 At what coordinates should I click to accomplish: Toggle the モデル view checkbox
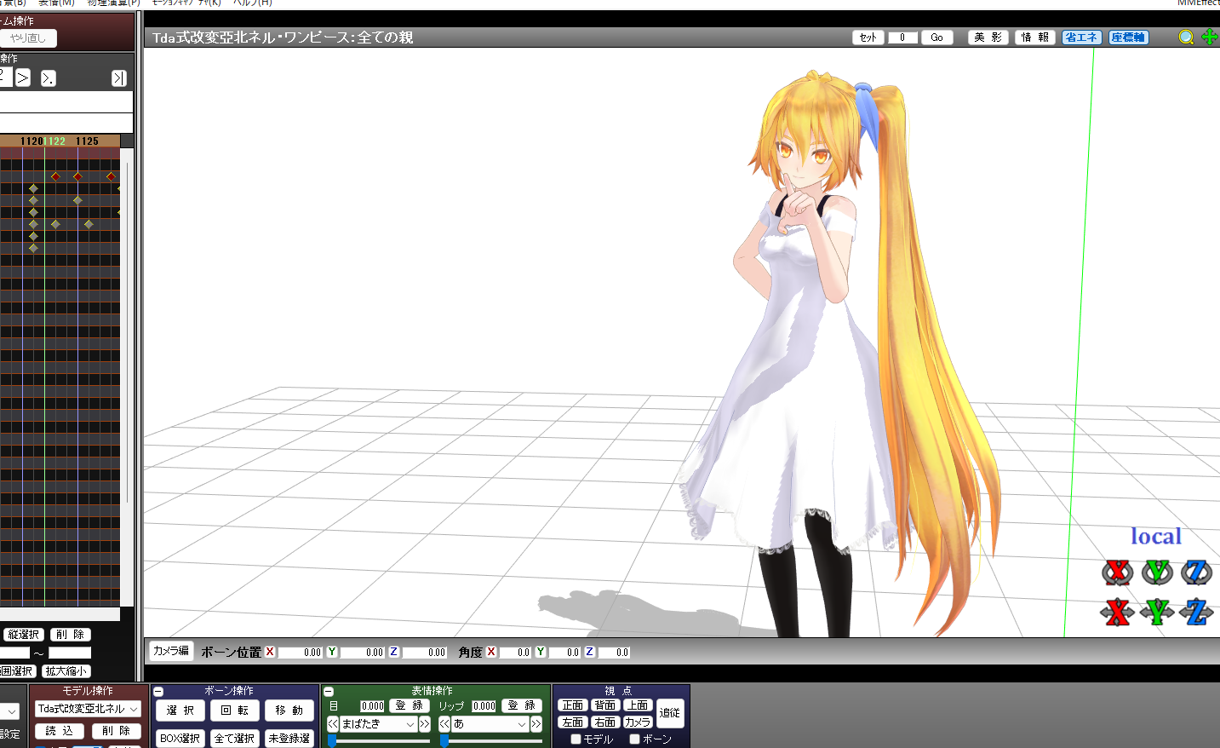[x=576, y=739]
